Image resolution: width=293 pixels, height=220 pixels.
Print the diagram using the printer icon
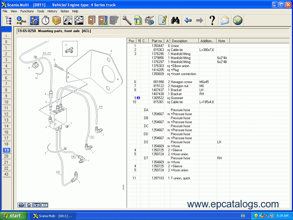21,205
